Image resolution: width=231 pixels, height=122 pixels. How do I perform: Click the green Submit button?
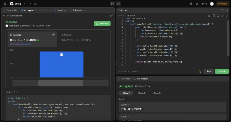point(222,71)
